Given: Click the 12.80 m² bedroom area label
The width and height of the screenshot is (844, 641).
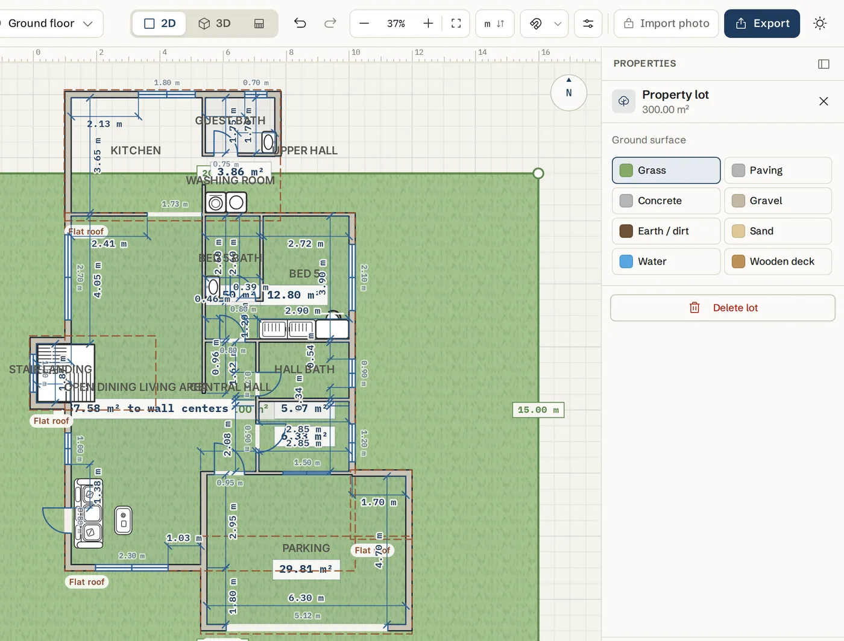Looking at the screenshot, I should (x=292, y=295).
